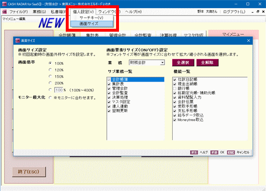Click the 全選択 button

[x=183, y=63]
